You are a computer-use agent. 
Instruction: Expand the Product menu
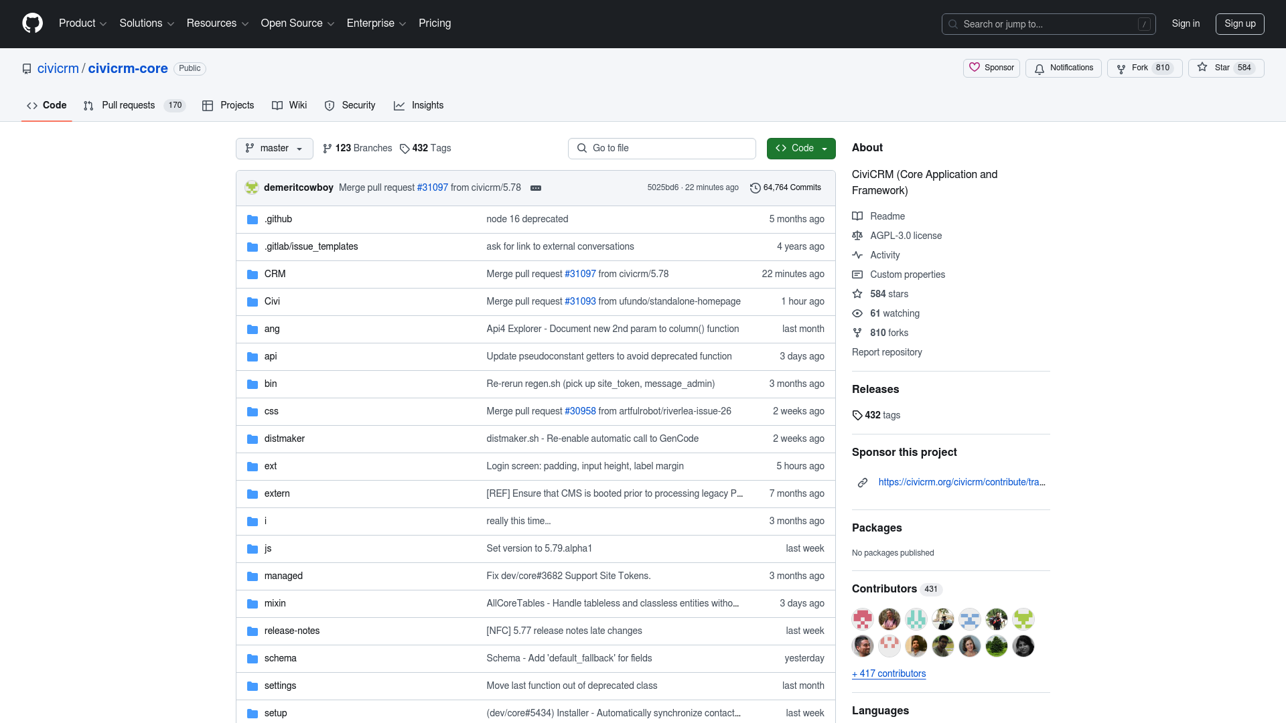pyautogui.click(x=82, y=23)
